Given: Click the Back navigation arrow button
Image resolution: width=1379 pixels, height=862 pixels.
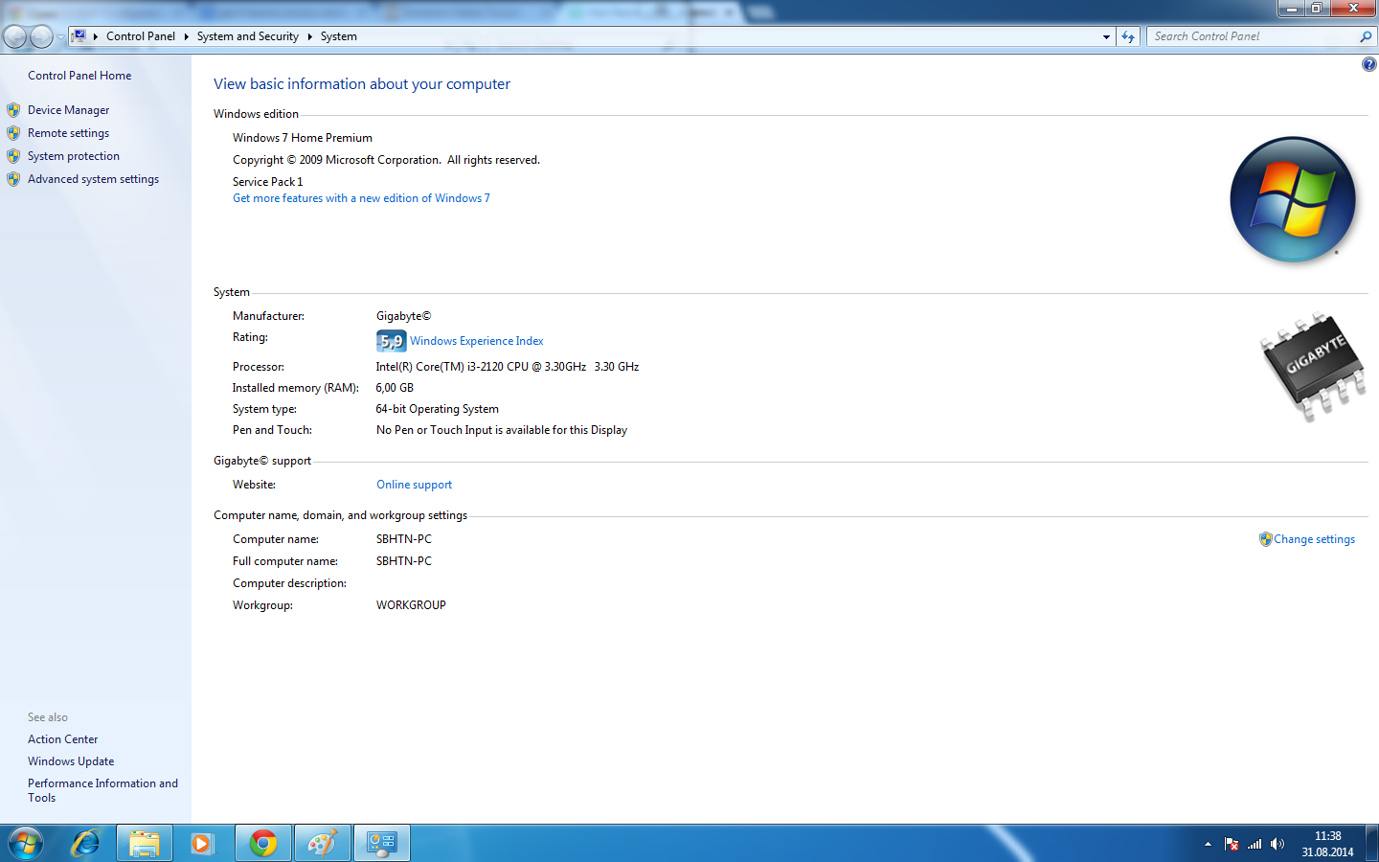Looking at the screenshot, I should point(15,36).
